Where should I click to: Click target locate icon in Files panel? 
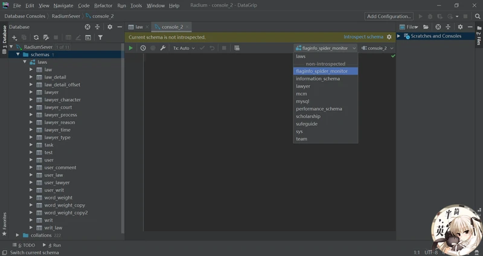click(x=438, y=27)
